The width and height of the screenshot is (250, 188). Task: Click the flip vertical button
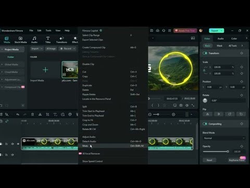(219, 114)
